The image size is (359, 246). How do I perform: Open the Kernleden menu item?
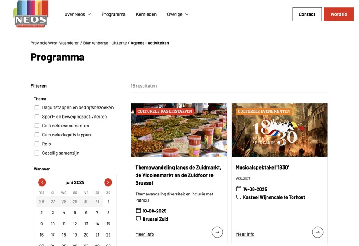(146, 14)
